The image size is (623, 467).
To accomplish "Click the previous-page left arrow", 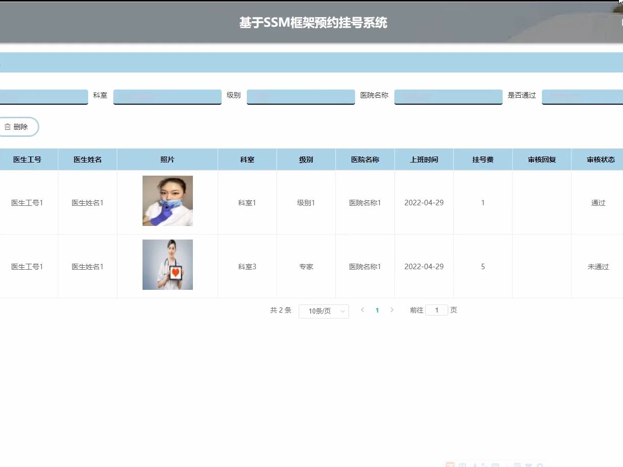I will [x=363, y=310].
